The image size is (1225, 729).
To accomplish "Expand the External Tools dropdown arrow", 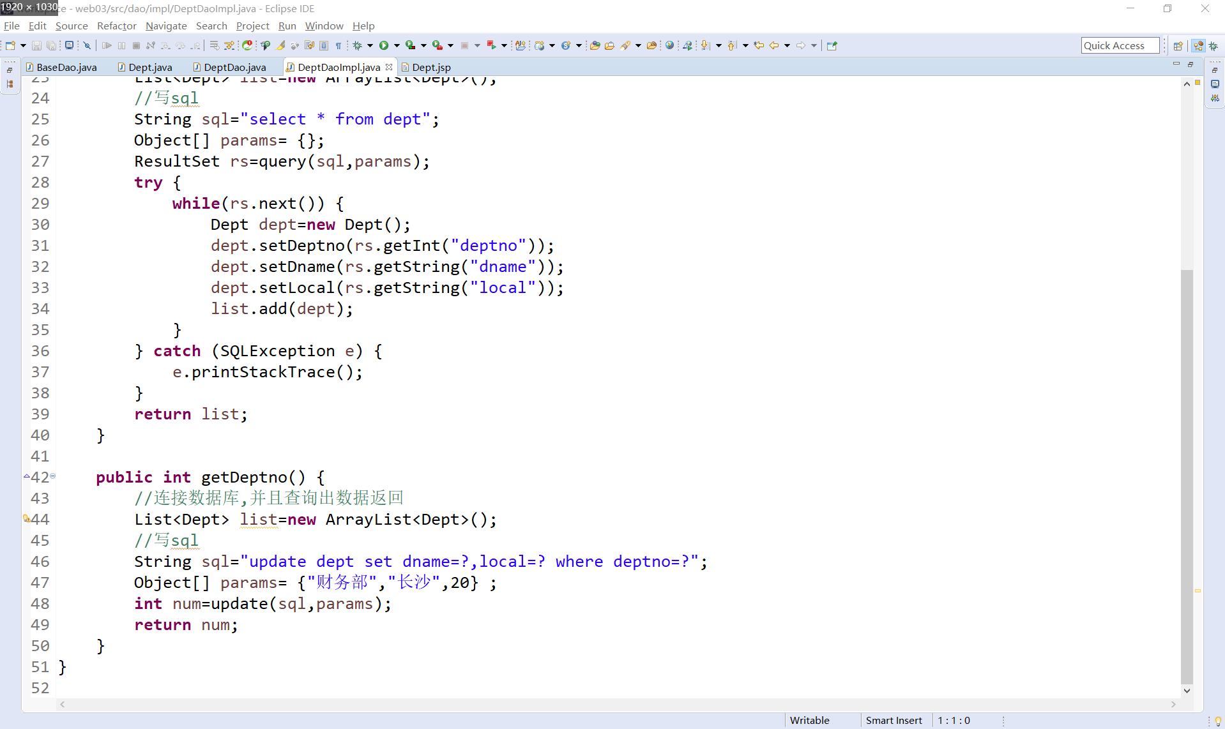I will [450, 45].
